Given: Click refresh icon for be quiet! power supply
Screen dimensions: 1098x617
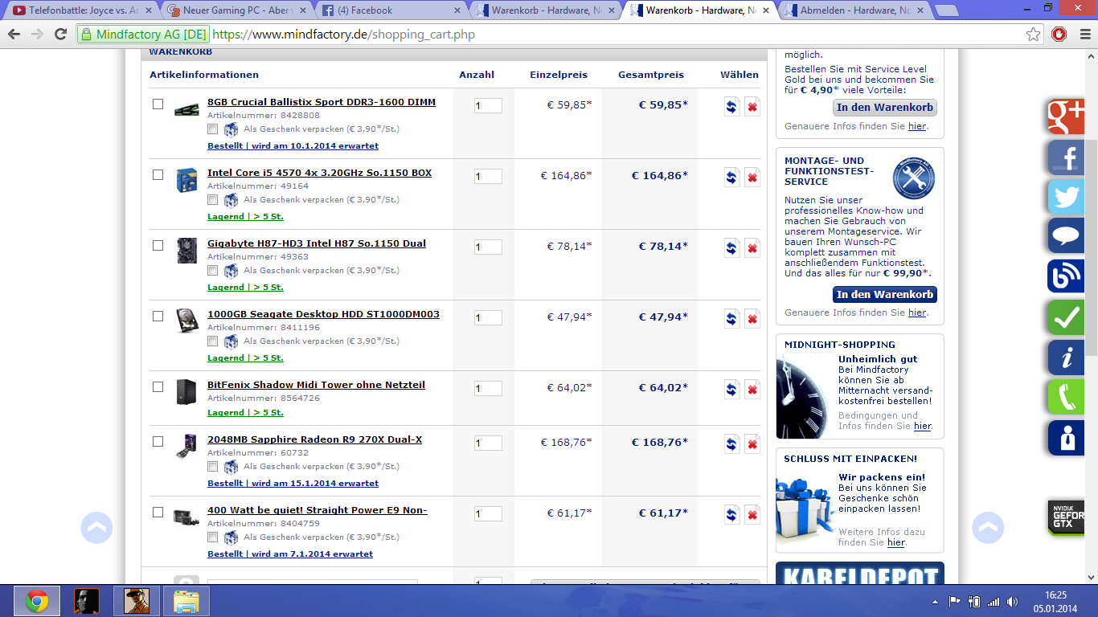Looking at the screenshot, I should [x=731, y=515].
